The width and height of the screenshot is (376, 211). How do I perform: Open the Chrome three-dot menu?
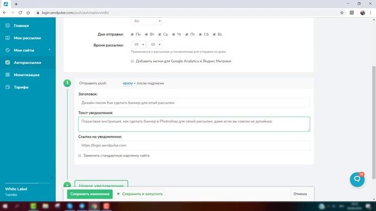[x=371, y=13]
